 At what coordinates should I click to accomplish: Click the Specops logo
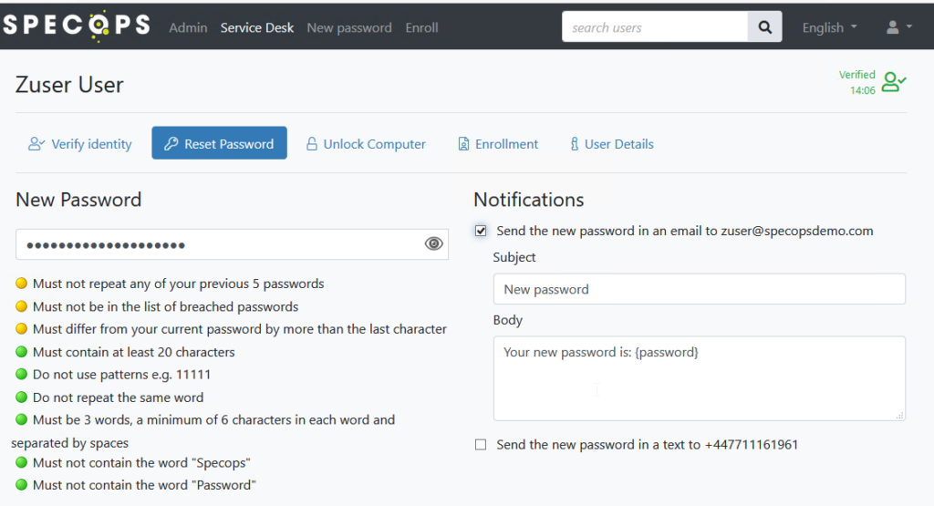point(77,26)
